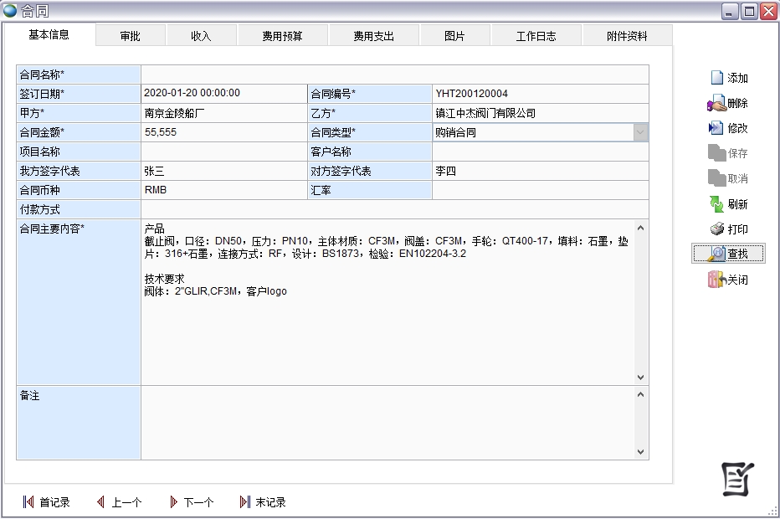Open the 附件资料 tab
780x519 pixels.
[626, 36]
